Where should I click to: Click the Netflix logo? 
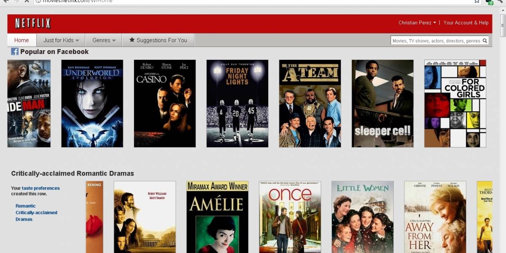point(33,23)
